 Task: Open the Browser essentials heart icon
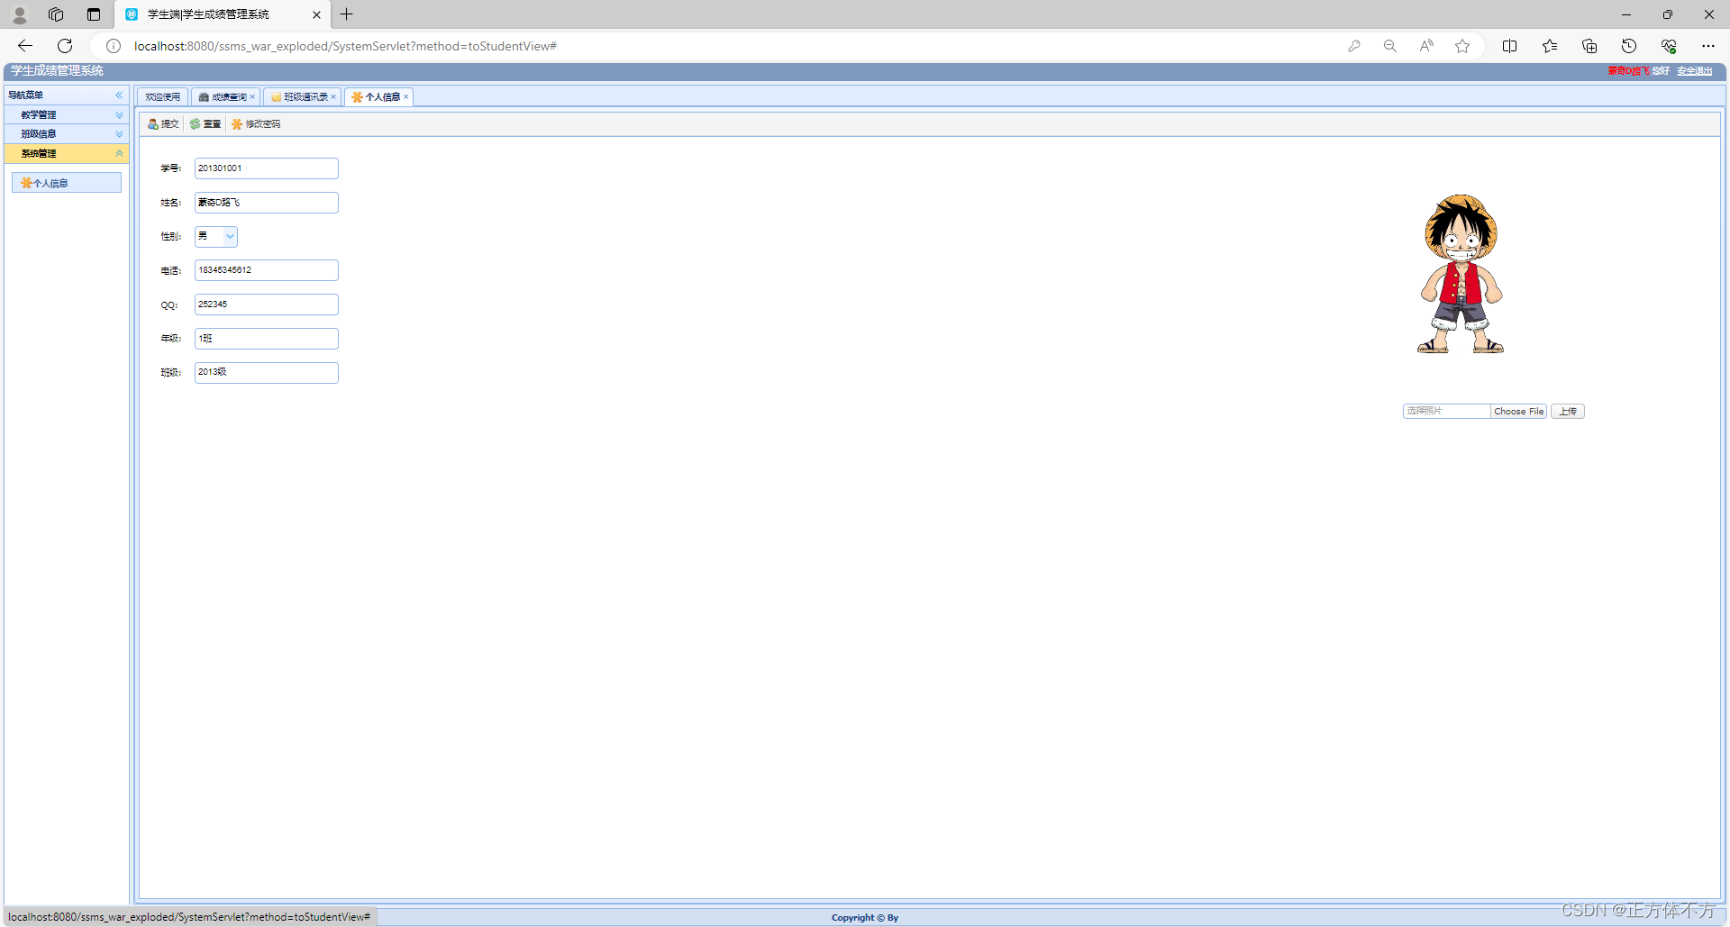coord(1669,46)
